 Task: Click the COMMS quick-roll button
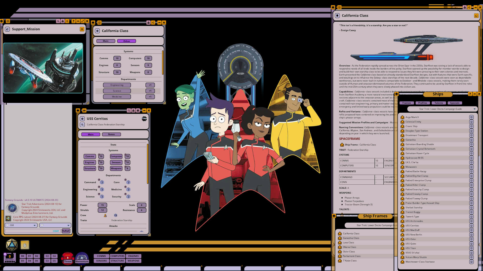pos(101,256)
